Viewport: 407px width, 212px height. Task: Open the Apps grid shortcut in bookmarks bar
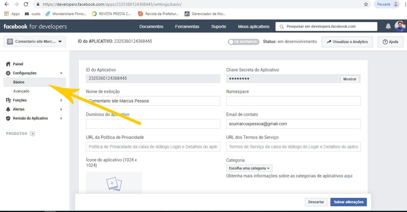tap(12, 14)
